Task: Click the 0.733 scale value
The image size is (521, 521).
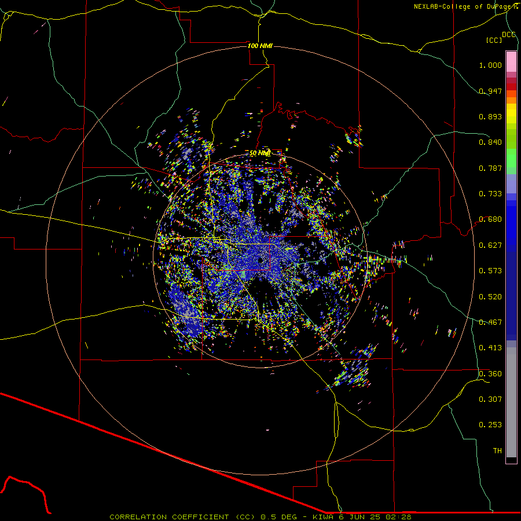Action: pyautogui.click(x=490, y=194)
